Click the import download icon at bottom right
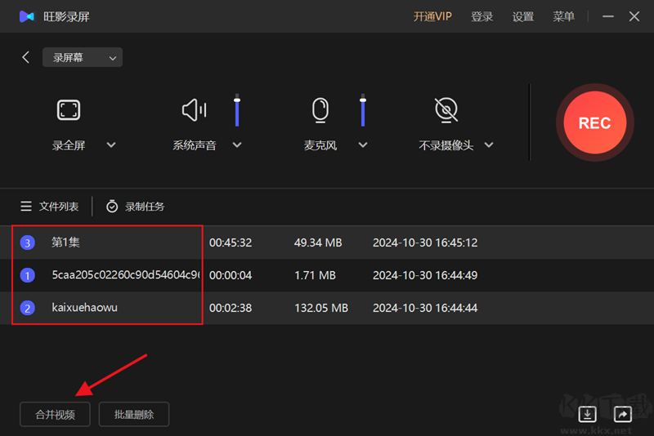This screenshot has height=436, width=654. (587, 414)
